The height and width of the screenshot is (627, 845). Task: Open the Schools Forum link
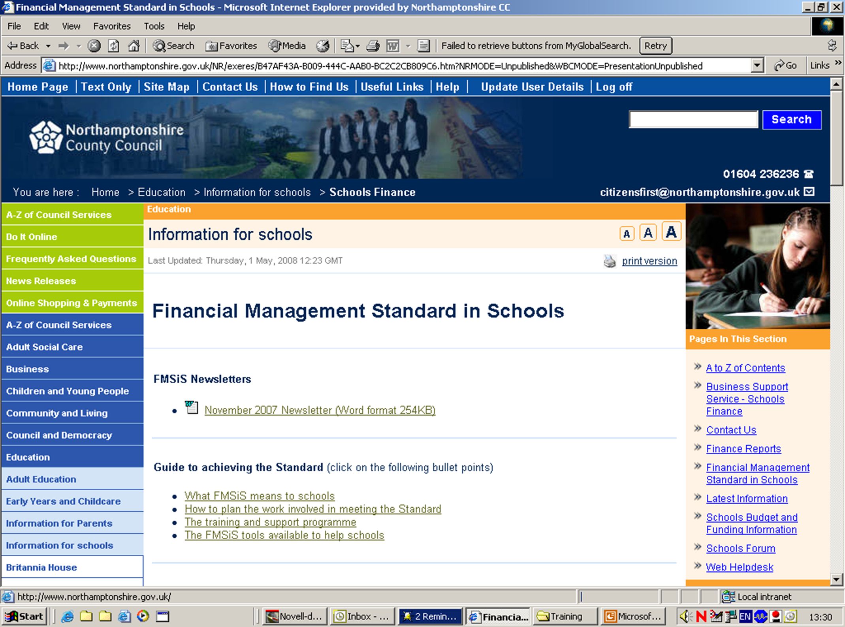(741, 548)
